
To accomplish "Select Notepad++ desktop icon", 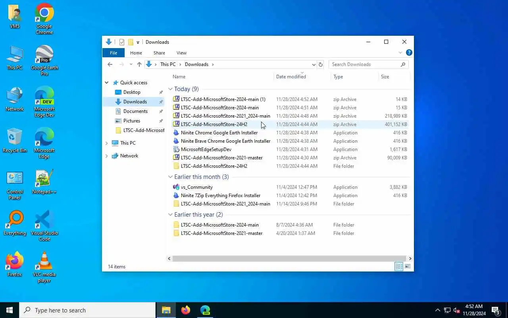I will point(44,182).
